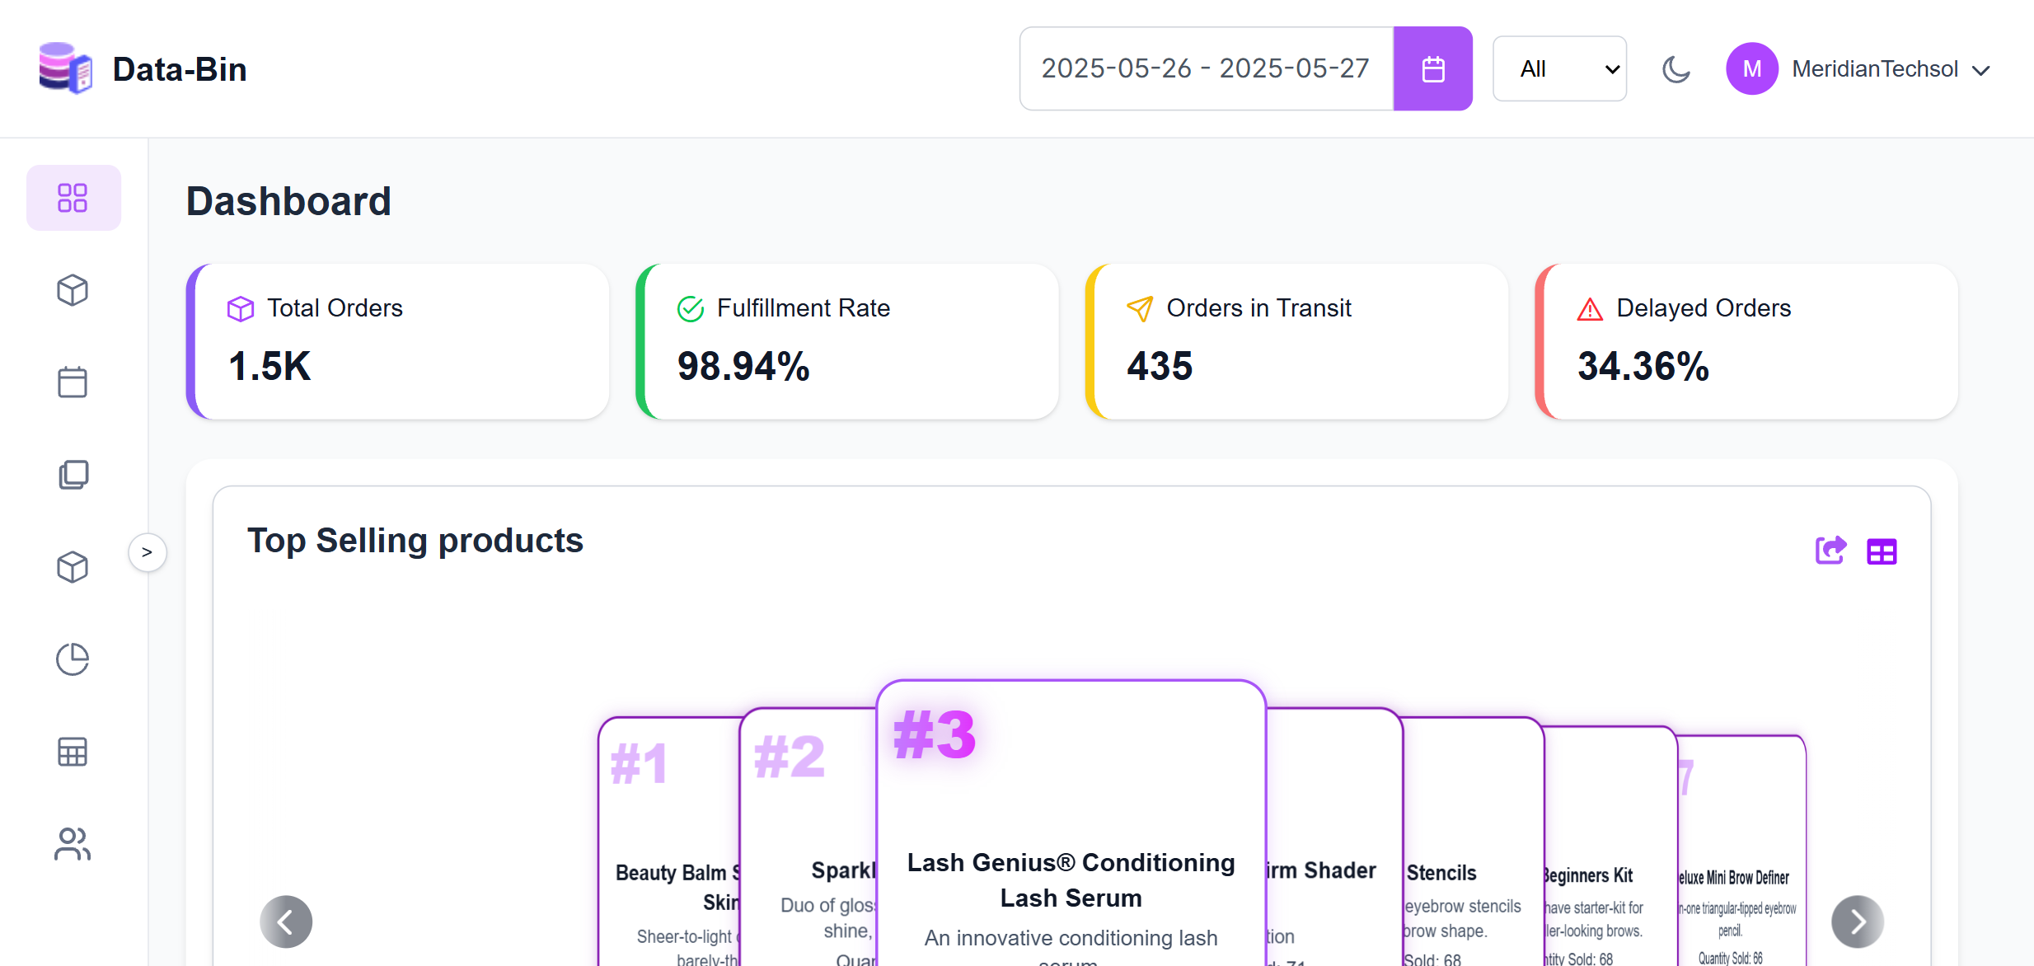The image size is (2034, 966).
Task: Export the Top Selling products data
Action: tap(1830, 551)
